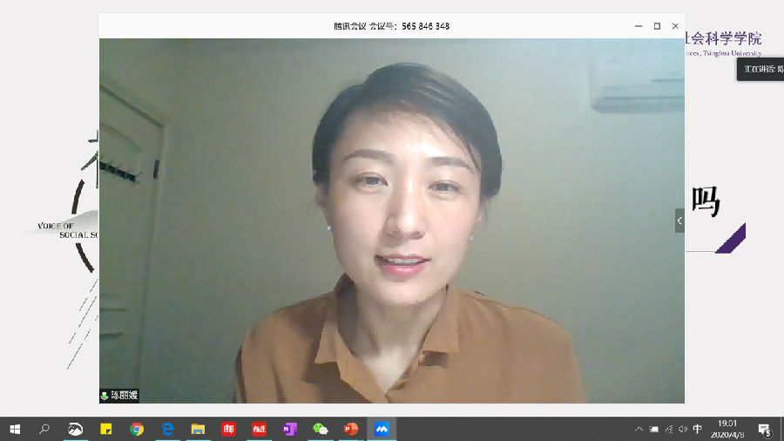Open the notification action center
This screenshot has width=784, height=441.
[765, 429]
